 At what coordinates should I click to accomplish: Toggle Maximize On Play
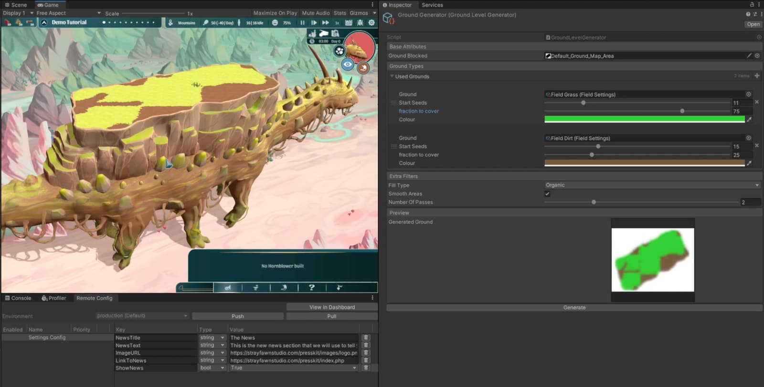click(275, 13)
